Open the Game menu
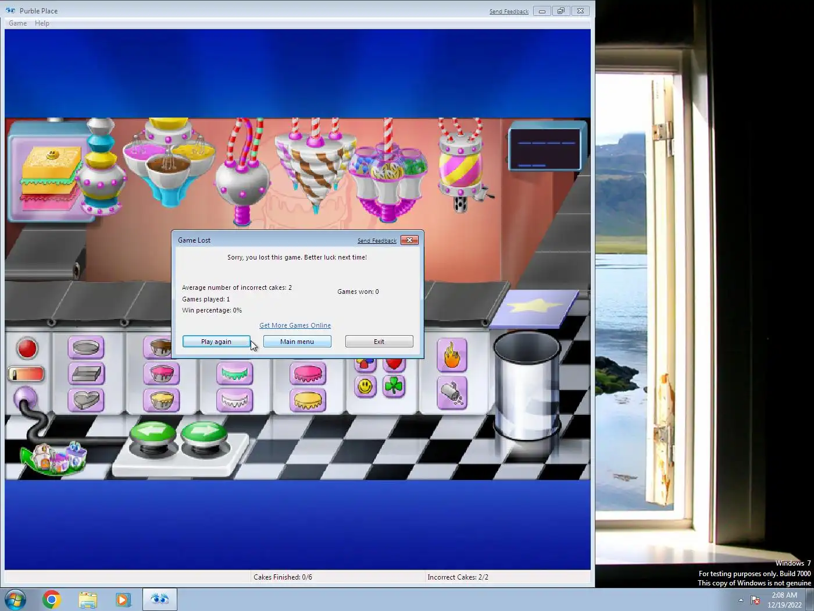 coord(17,23)
